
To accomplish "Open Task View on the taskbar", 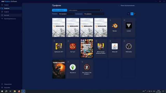I will pyautogui.click(x=10, y=91).
